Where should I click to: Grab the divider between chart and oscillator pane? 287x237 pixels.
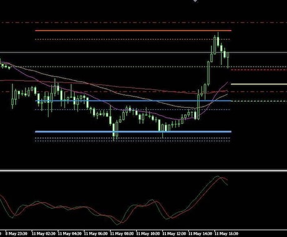coord(143,170)
